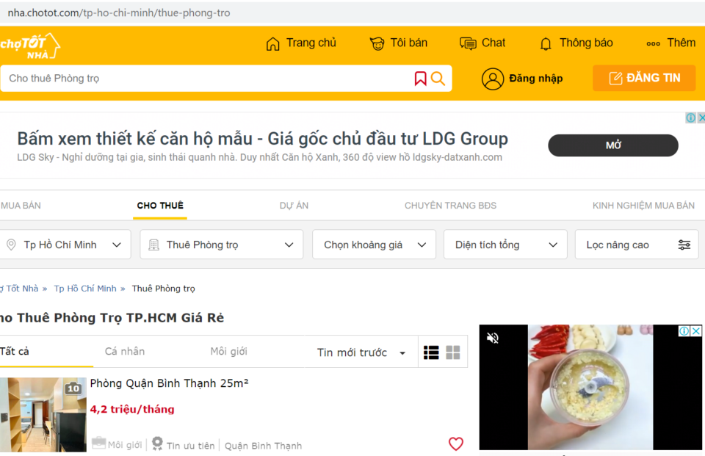Save listing with the heart icon
Image resolution: width=705 pixels, height=456 pixels.
coord(456,444)
